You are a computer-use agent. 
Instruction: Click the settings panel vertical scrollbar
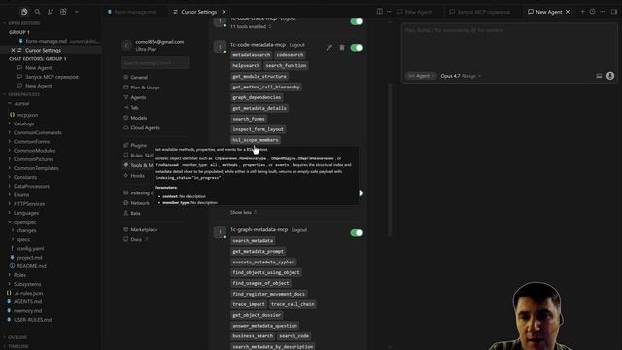[390, 158]
